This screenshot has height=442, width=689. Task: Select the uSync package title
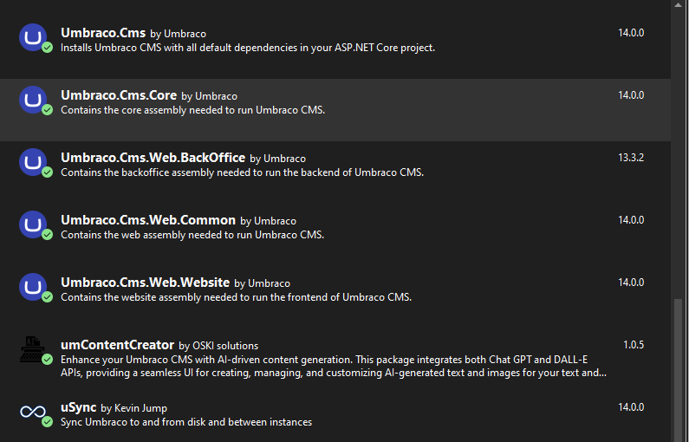(78, 407)
